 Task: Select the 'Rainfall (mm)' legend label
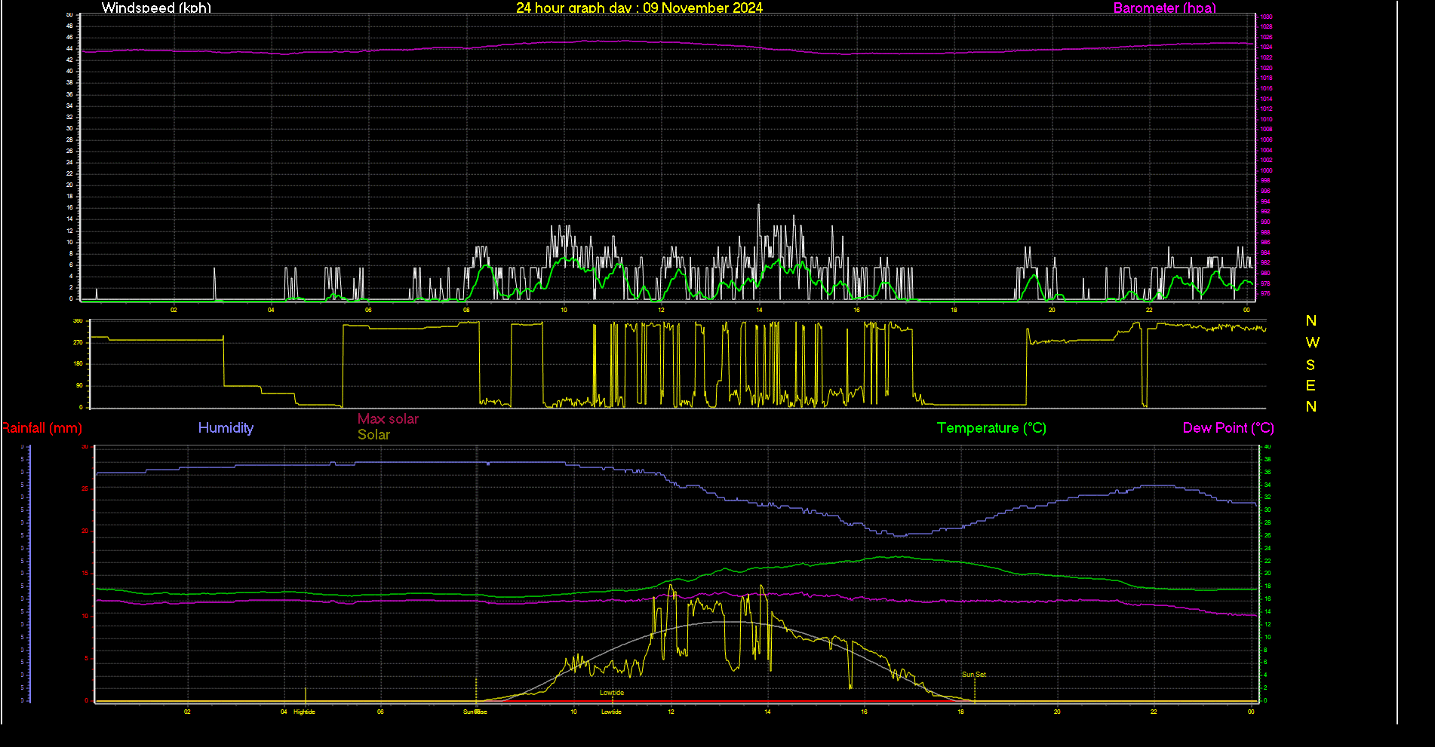tap(41, 428)
